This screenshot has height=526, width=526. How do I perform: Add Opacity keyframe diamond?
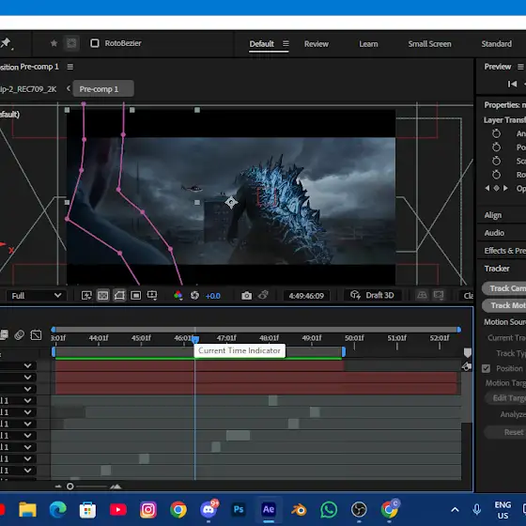point(496,188)
